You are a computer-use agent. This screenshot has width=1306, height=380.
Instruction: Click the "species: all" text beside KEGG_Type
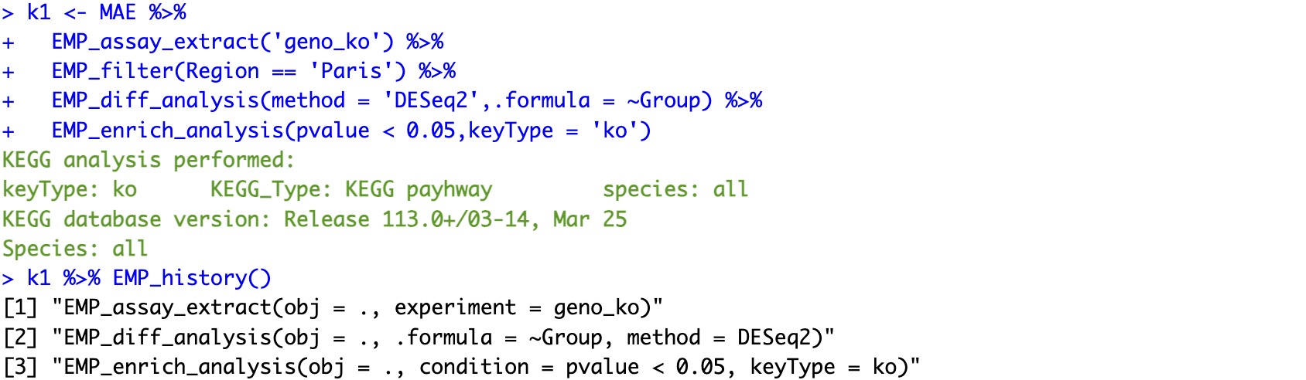675,190
